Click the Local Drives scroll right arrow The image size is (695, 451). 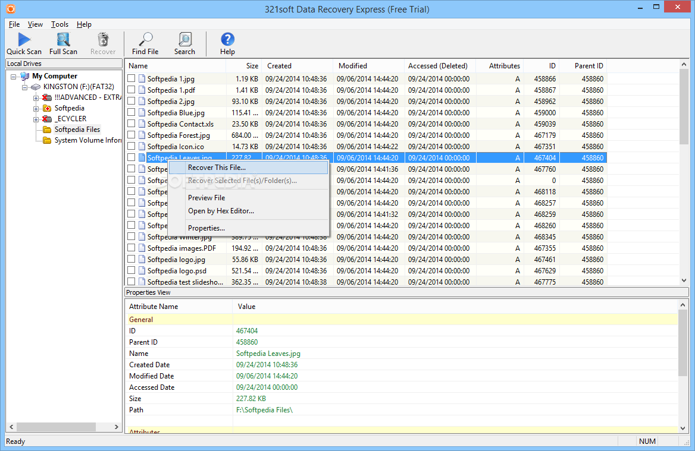[x=117, y=427]
